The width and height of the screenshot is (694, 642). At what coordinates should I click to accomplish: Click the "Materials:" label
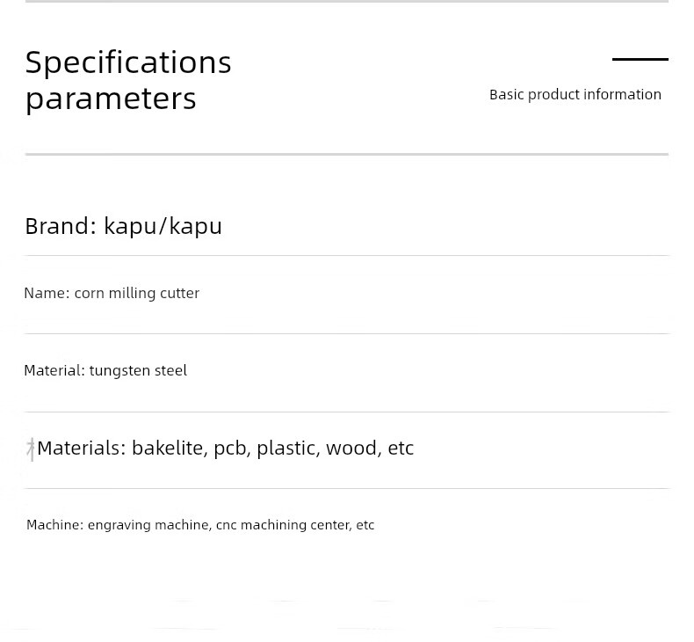(x=82, y=448)
